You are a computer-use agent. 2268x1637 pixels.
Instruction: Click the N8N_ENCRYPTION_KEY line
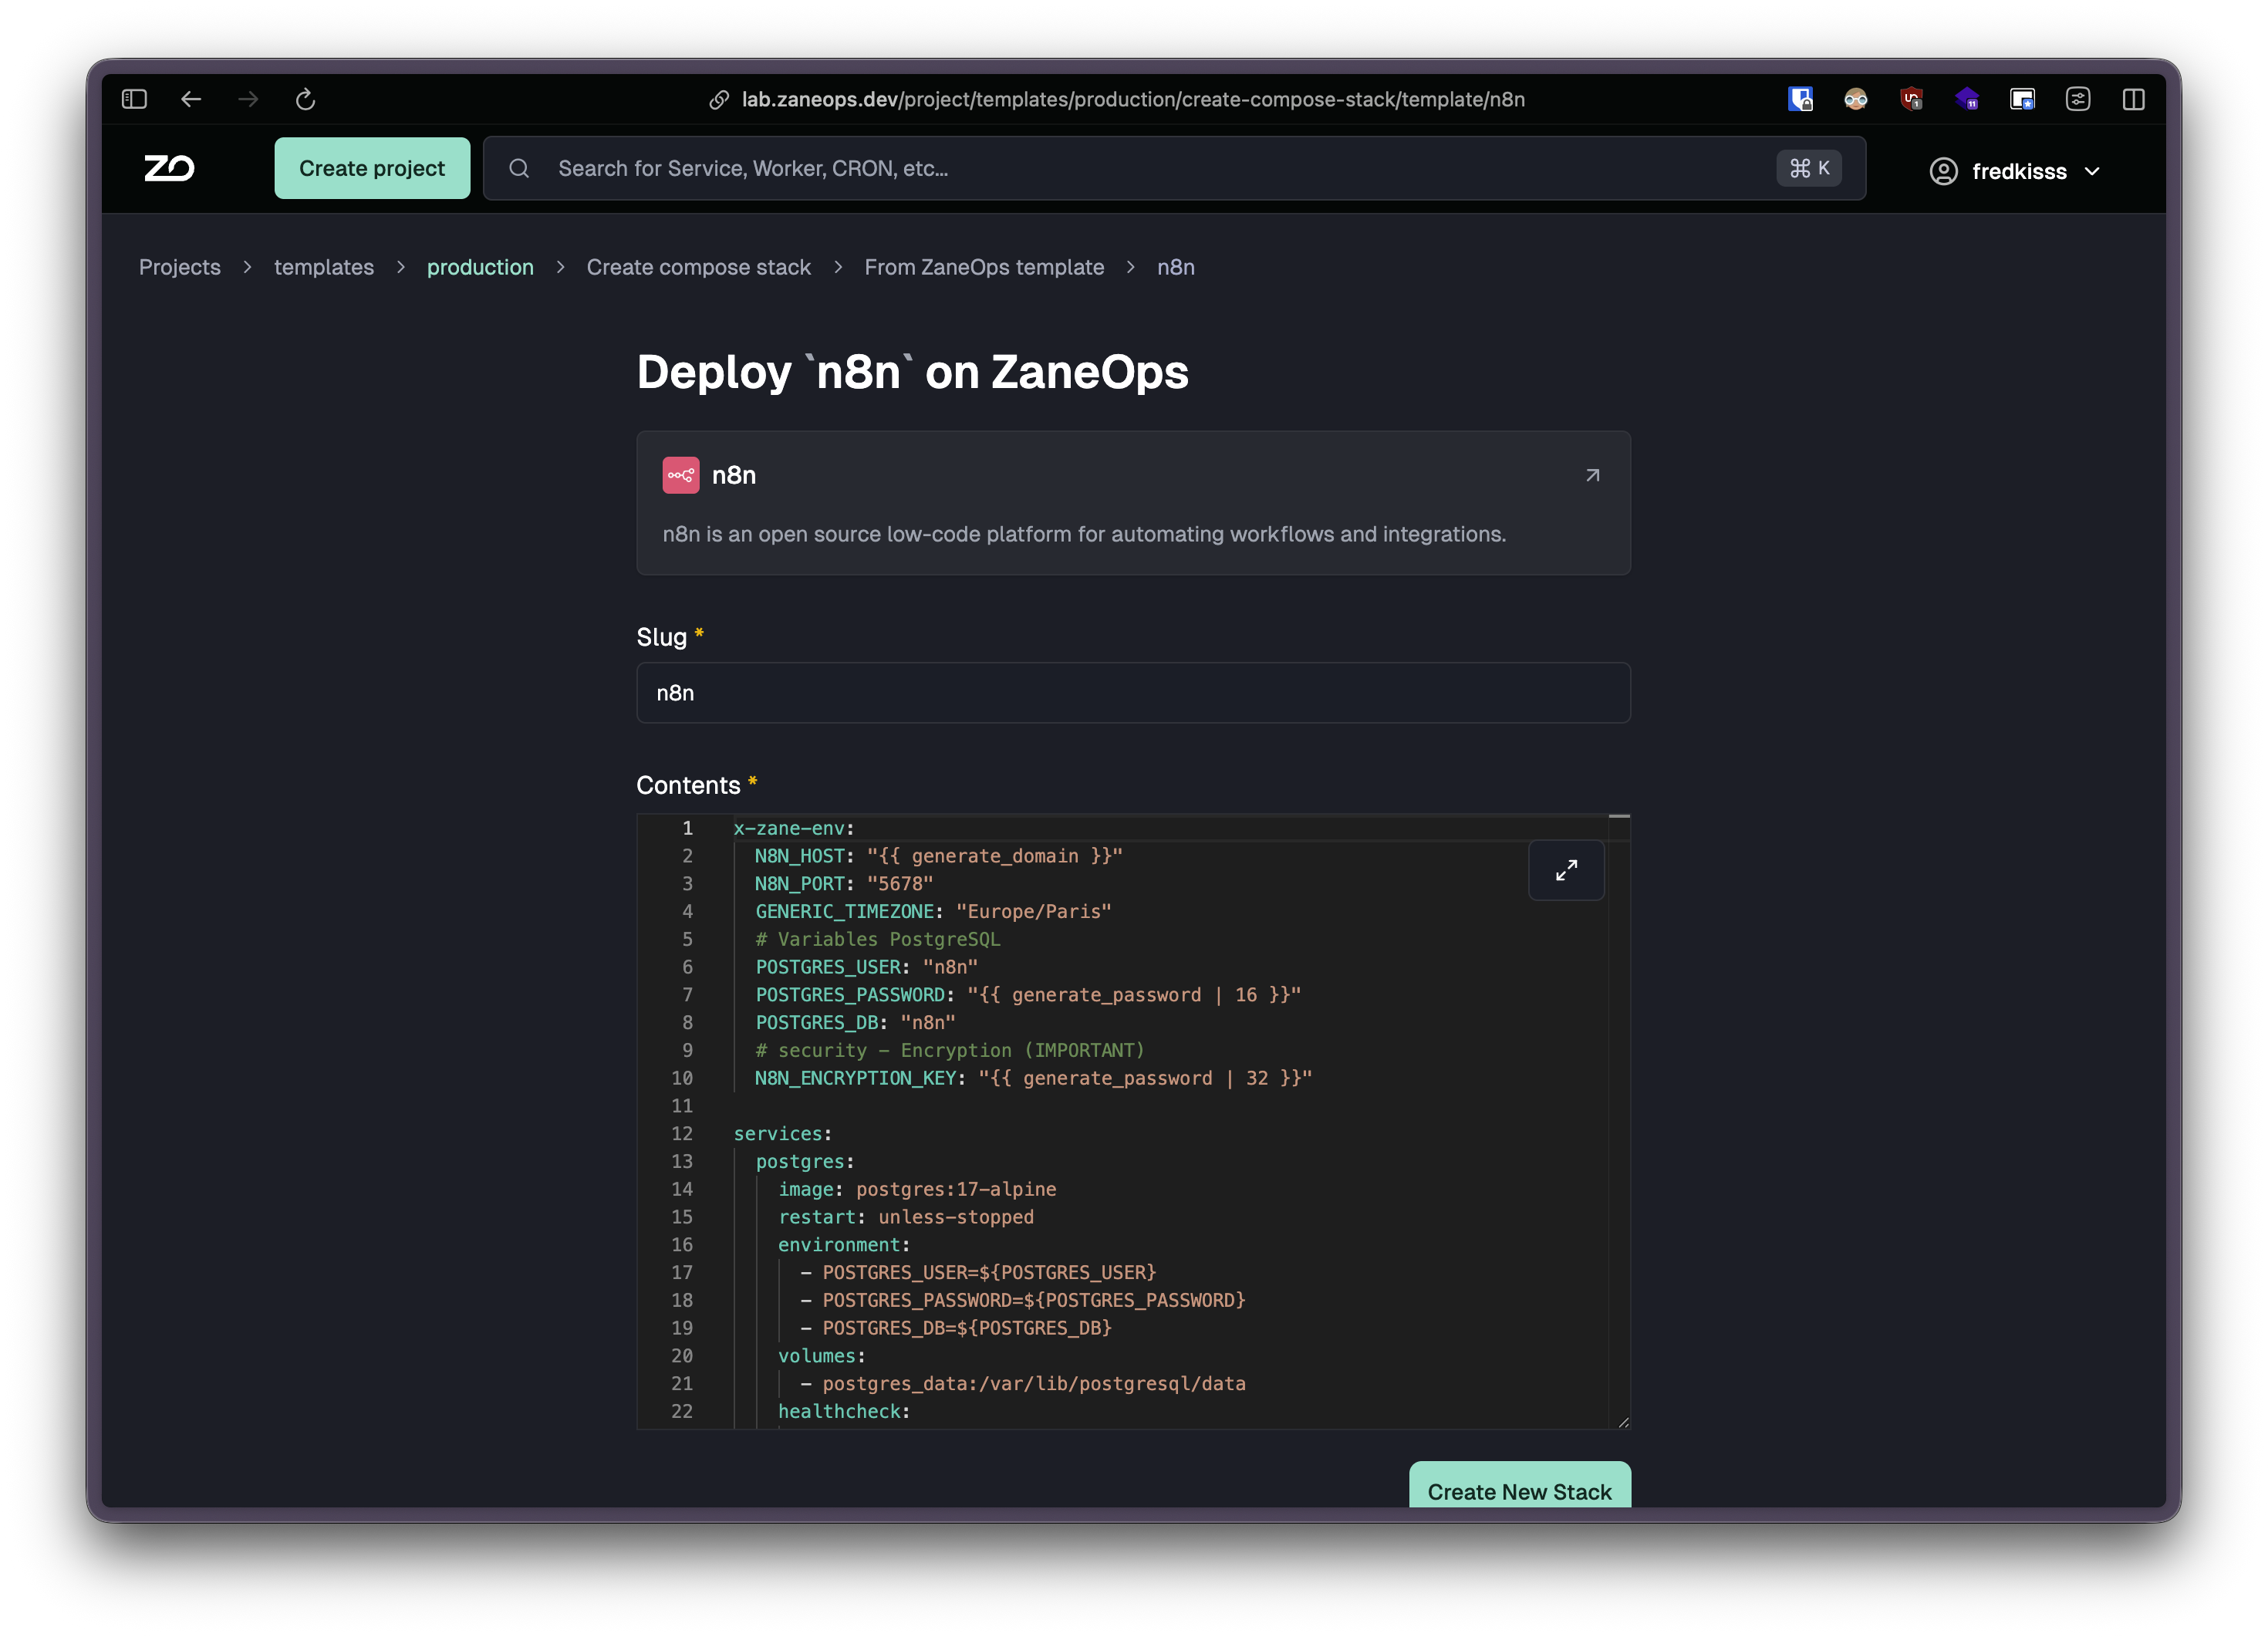[1034, 1079]
